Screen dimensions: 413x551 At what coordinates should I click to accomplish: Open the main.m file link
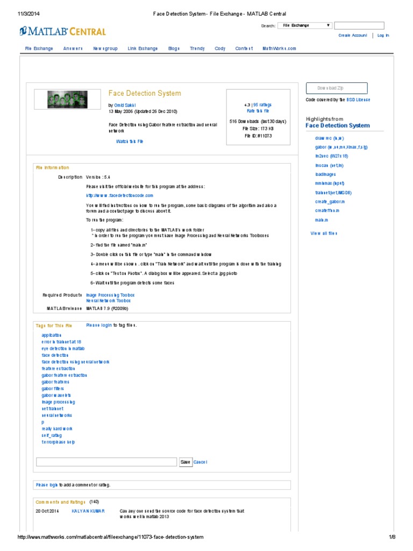coord(322,220)
